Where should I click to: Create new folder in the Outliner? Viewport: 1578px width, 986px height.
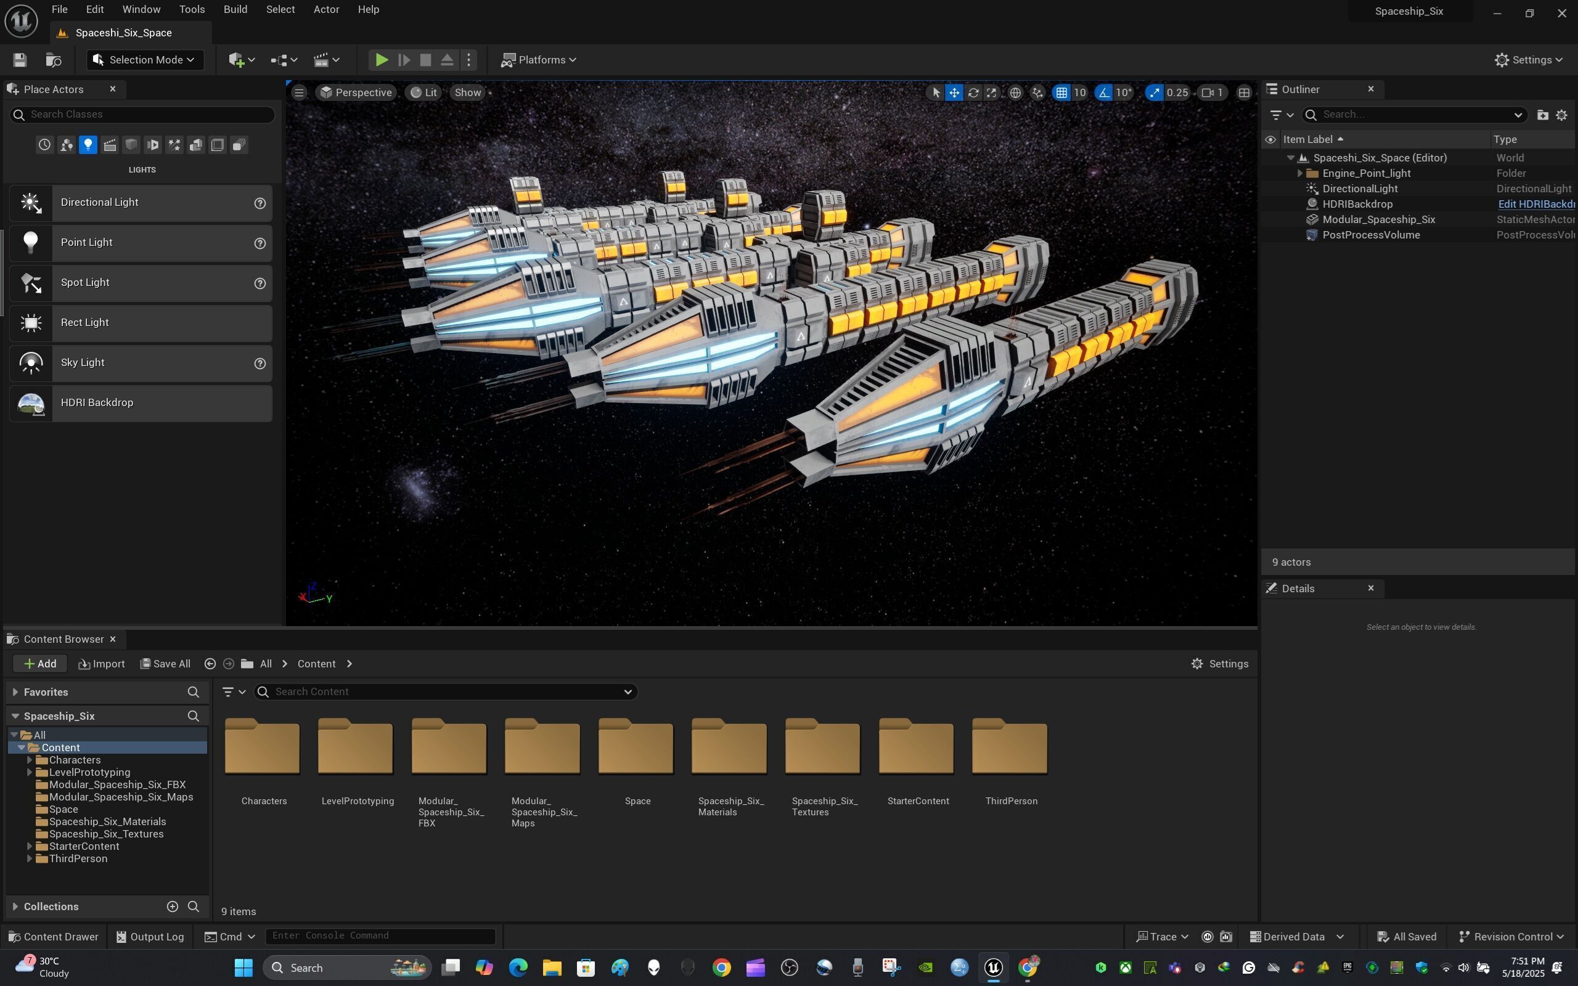1542,115
